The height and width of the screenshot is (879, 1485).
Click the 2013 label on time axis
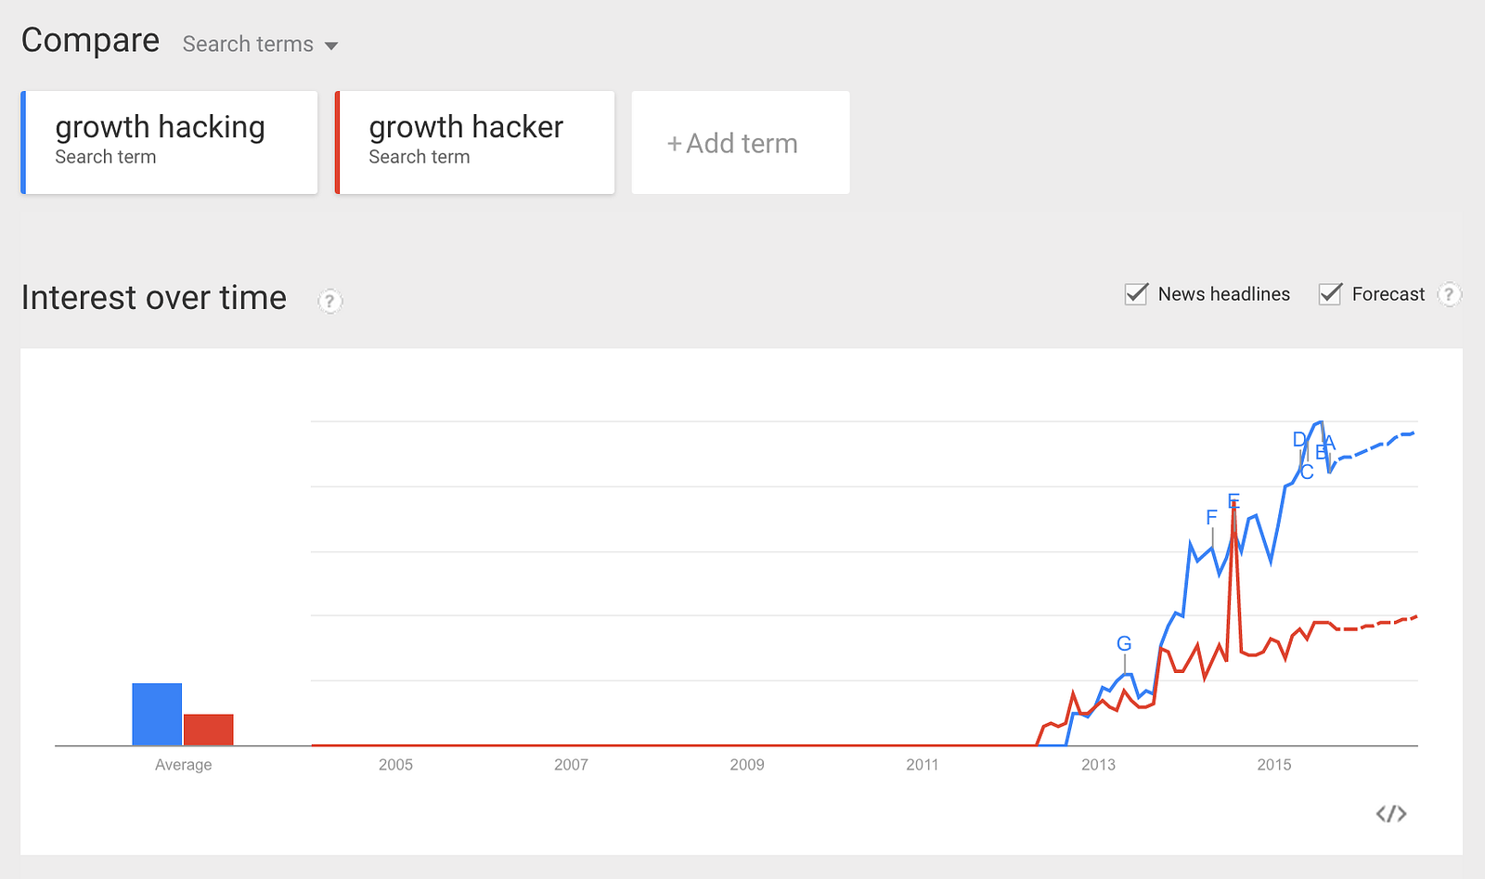[x=1098, y=765]
